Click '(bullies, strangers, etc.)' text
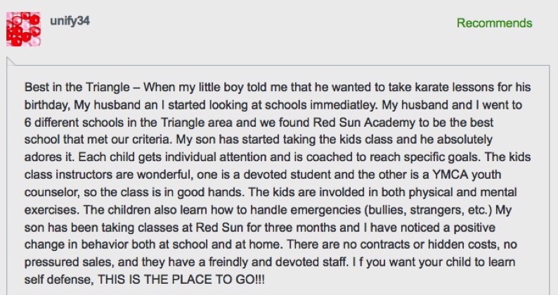The image size is (558, 295). tap(429, 210)
